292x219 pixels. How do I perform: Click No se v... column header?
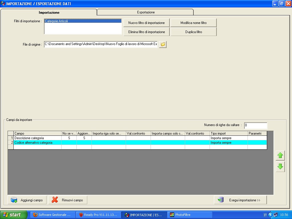pyautogui.click(x=69, y=133)
